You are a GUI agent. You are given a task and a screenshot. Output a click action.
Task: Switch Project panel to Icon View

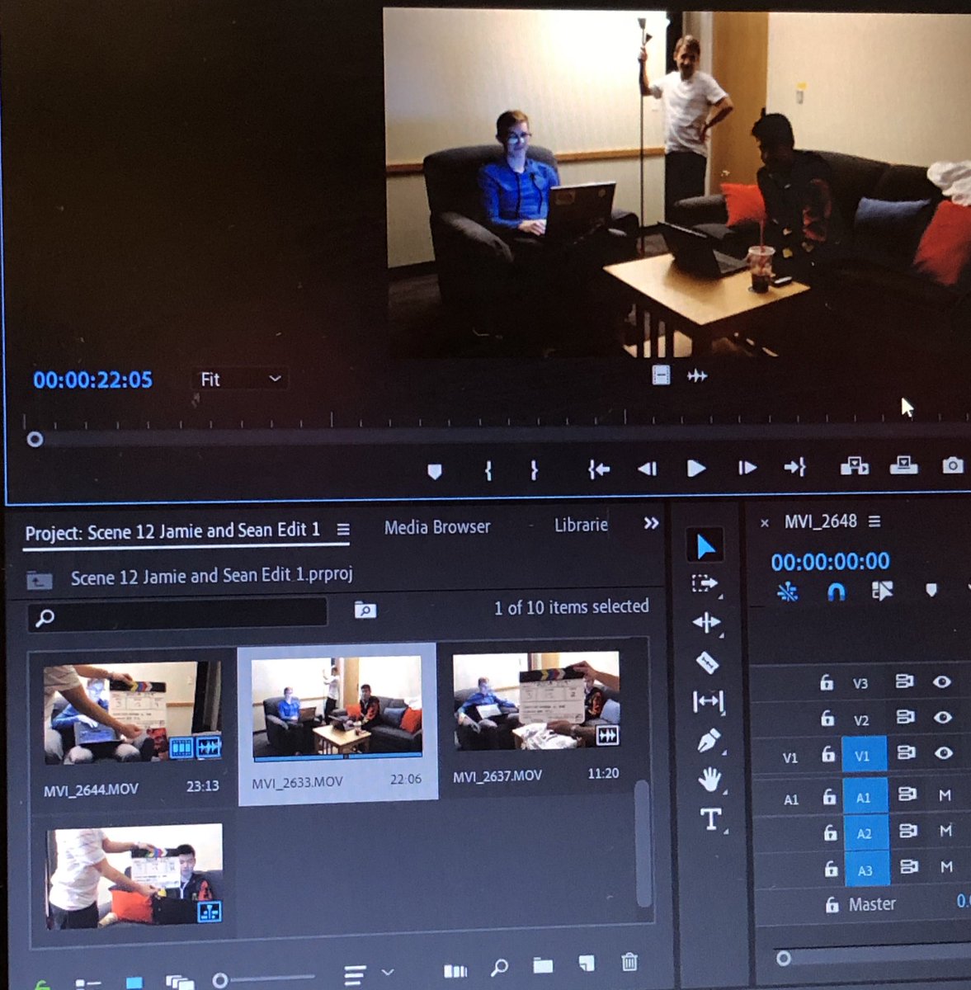134,982
